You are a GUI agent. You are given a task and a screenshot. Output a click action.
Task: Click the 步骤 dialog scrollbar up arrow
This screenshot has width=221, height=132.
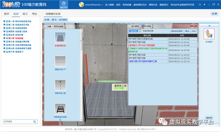[x=81, y=30]
